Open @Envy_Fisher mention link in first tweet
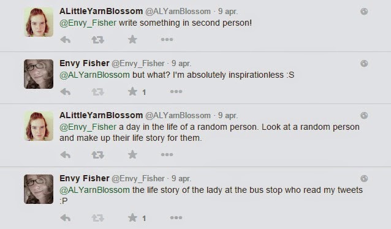391x229 pixels. coord(88,23)
